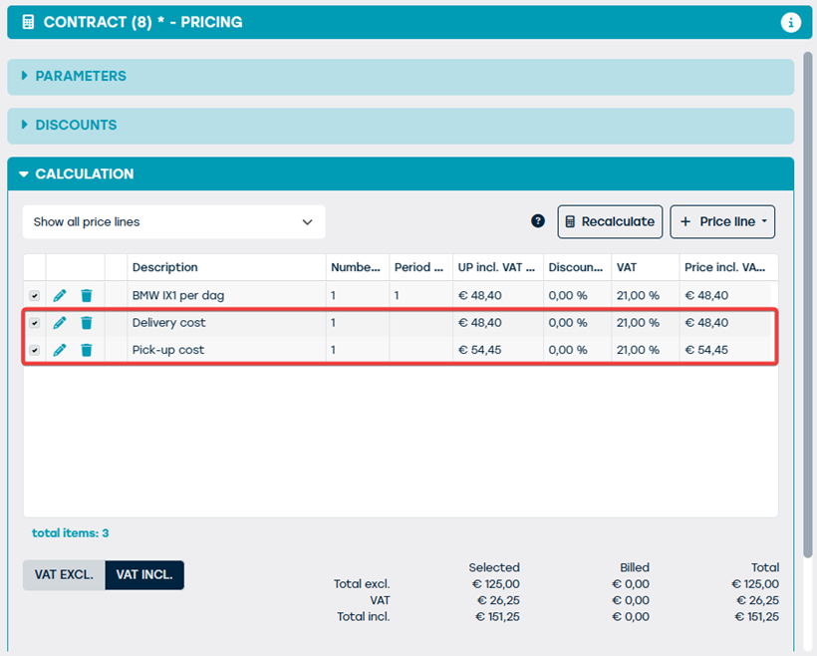Screen dimensions: 817x656
Task: Uncheck the Pick-up cost checkbox
Action: [35, 350]
